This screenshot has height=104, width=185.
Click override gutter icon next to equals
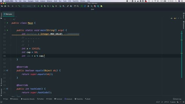[7, 70]
